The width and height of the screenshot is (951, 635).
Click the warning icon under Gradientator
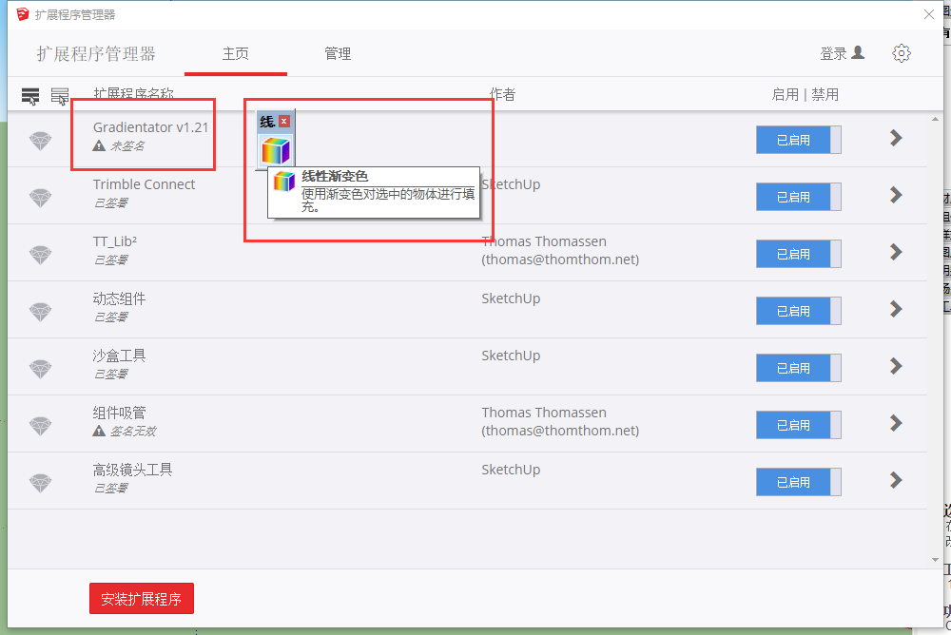[99, 145]
